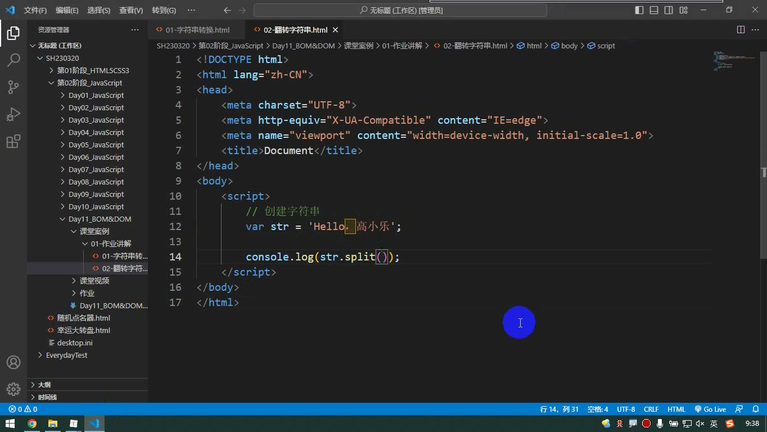Open the Accounts menu icon
This screenshot has width=767, height=432.
pos(13,363)
